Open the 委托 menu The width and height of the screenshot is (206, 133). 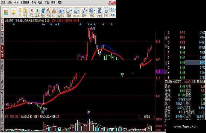click(x=34, y=3)
